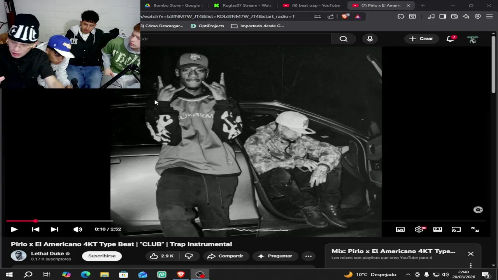Viewport: 498px width, 280px height.
Task: Open Brave VPN shield icon
Action: tap(478, 16)
